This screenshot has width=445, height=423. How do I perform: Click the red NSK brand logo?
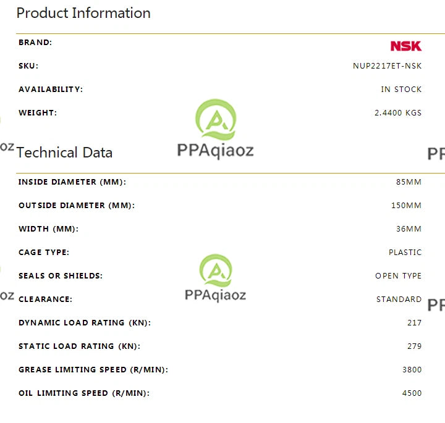[x=406, y=46]
